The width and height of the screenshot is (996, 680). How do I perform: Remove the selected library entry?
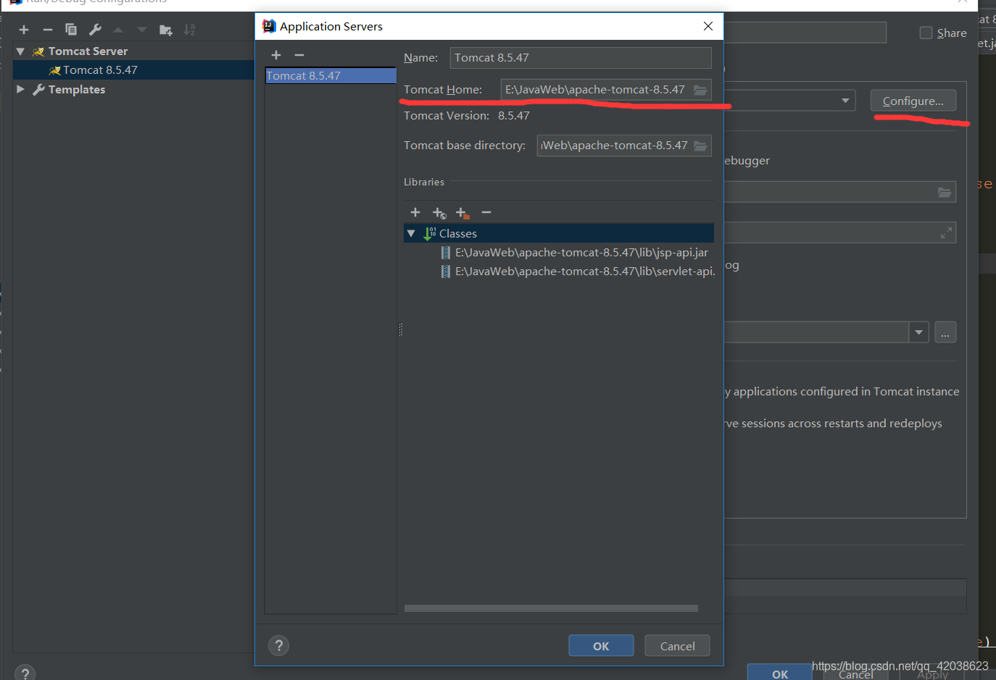(486, 212)
